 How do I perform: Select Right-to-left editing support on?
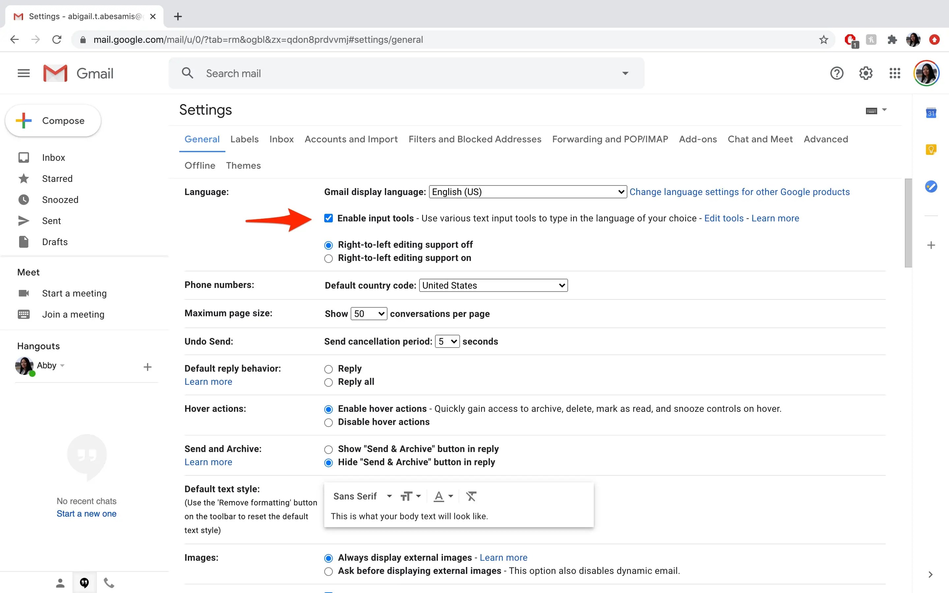[329, 259]
